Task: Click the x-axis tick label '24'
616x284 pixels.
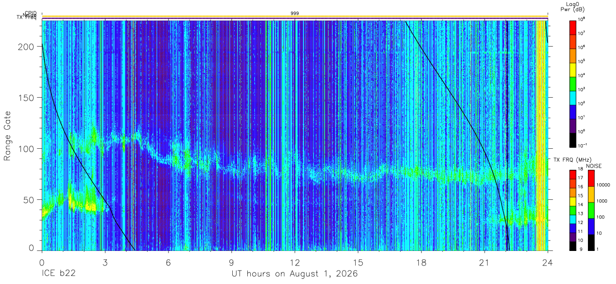Action: [547, 262]
